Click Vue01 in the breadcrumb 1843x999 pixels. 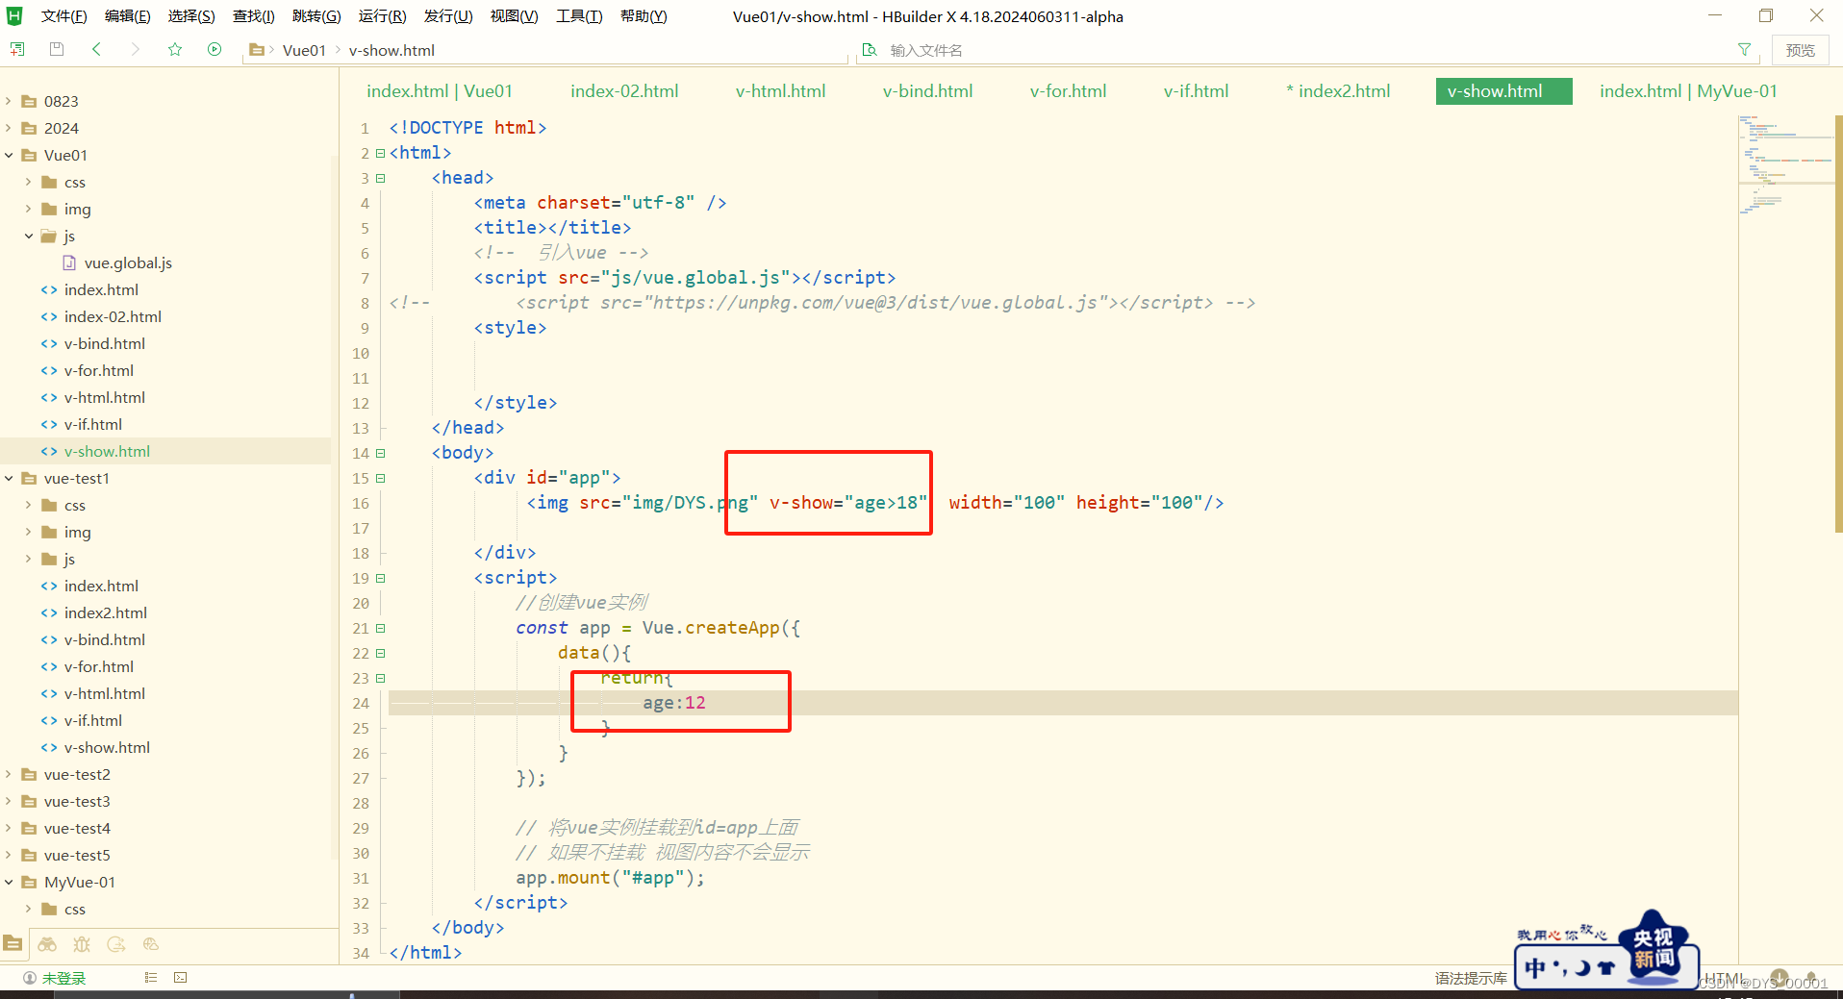point(304,50)
